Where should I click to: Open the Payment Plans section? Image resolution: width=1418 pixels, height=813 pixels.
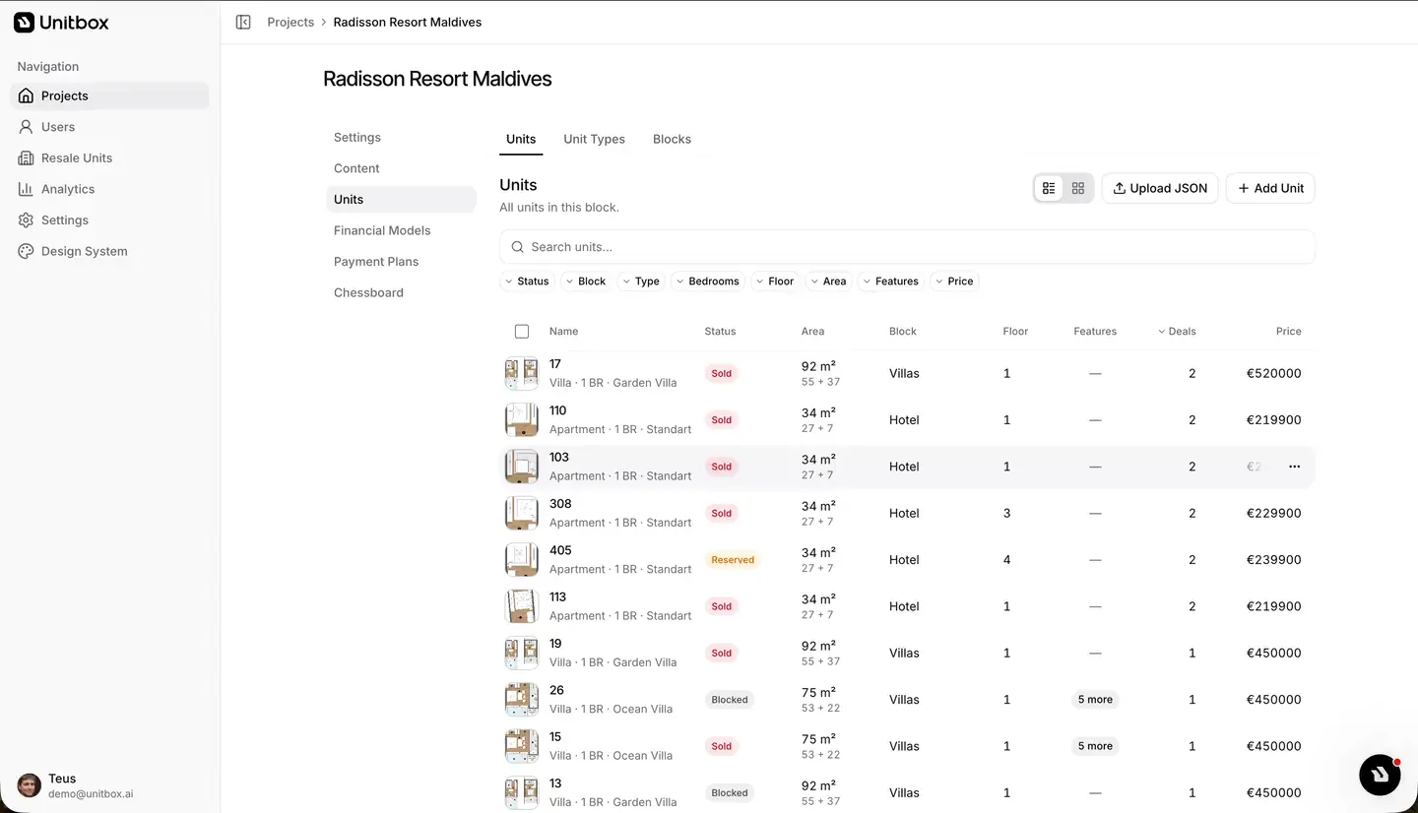[401, 262]
